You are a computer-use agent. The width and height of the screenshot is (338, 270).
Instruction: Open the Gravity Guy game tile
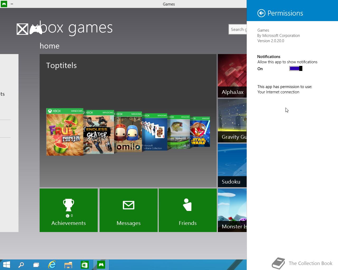click(x=232, y=121)
